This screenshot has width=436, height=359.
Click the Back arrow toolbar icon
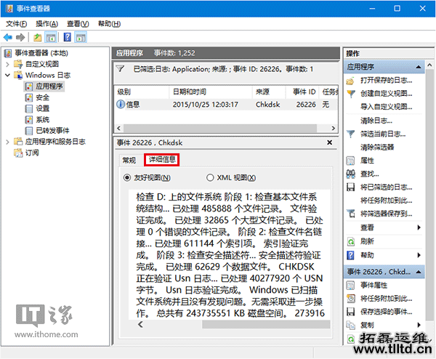(x=8, y=37)
